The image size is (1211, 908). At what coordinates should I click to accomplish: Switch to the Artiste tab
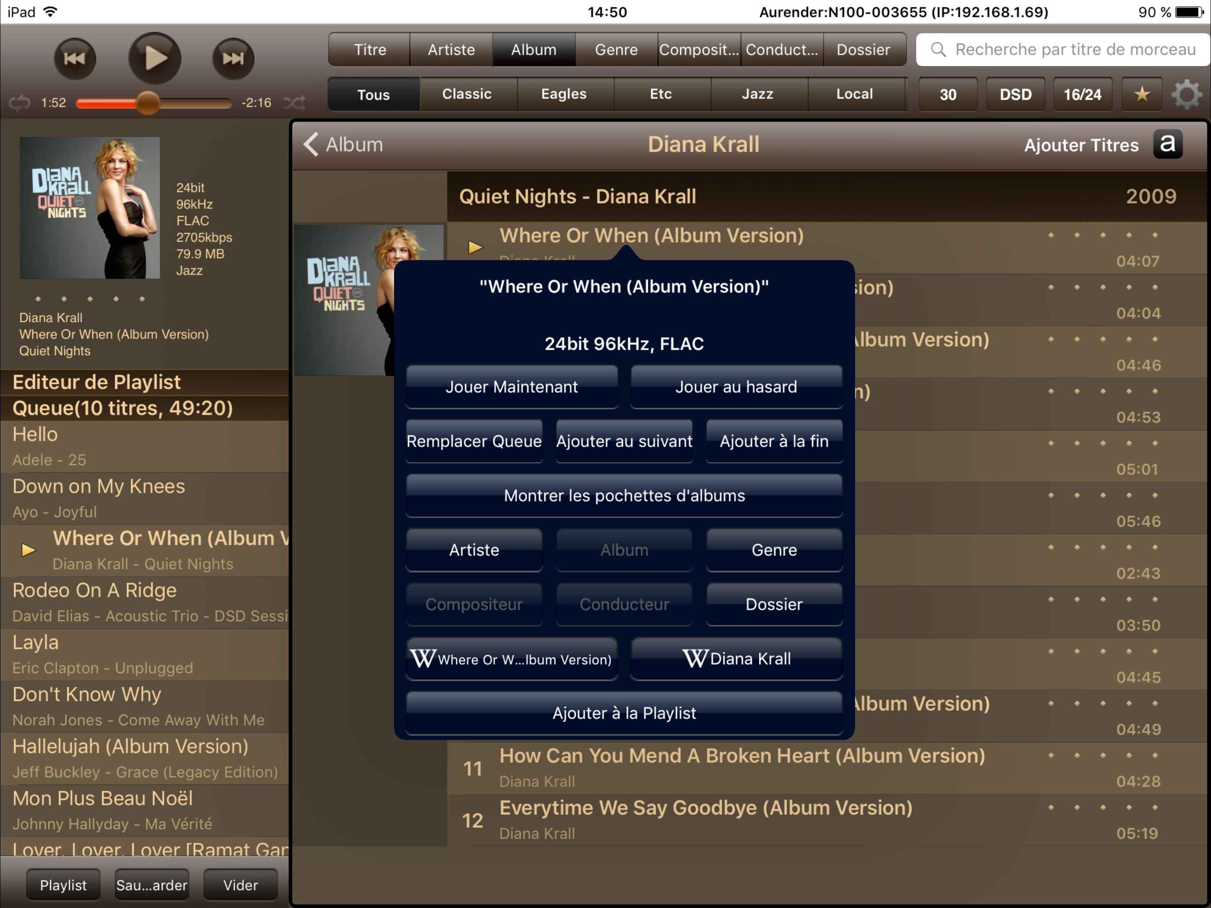pos(451,49)
